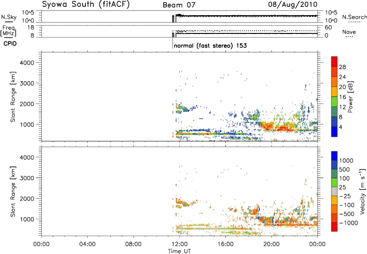The height and width of the screenshot is (254, 367).
Task: Click the '24' label on the power colorbar
Action: coord(342,77)
